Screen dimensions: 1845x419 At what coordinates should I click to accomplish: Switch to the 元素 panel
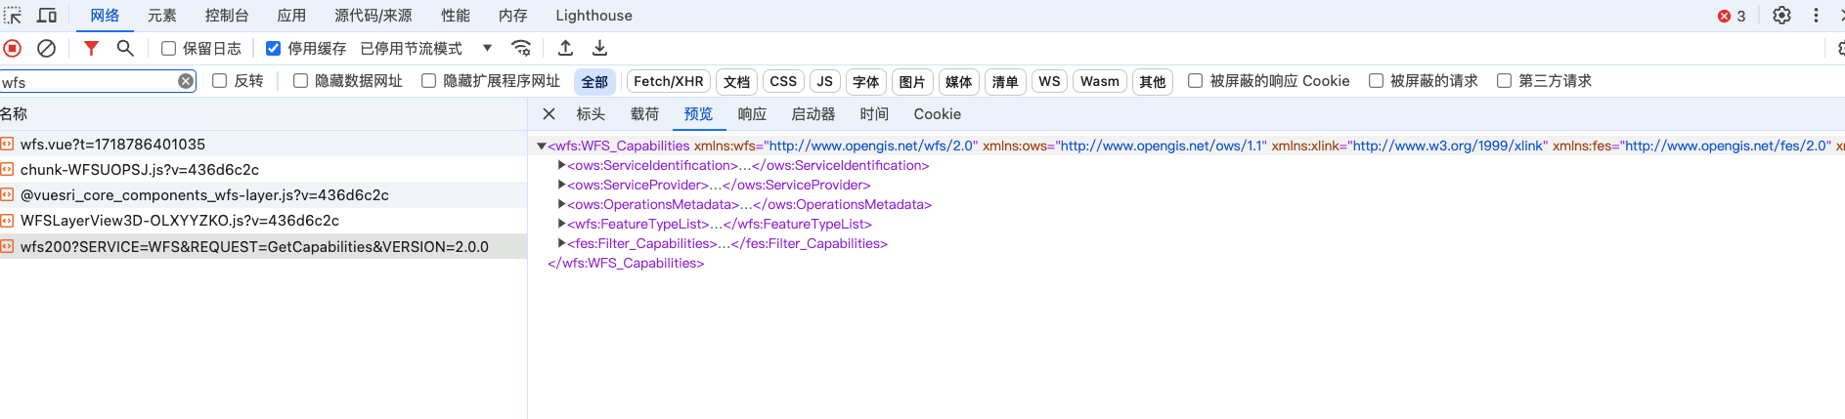coord(162,16)
